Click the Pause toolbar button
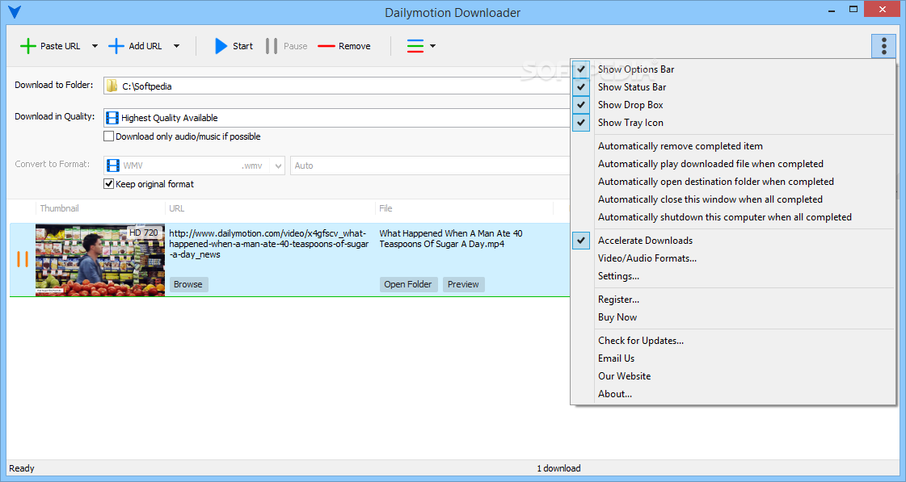This screenshot has width=906, height=482. click(287, 46)
